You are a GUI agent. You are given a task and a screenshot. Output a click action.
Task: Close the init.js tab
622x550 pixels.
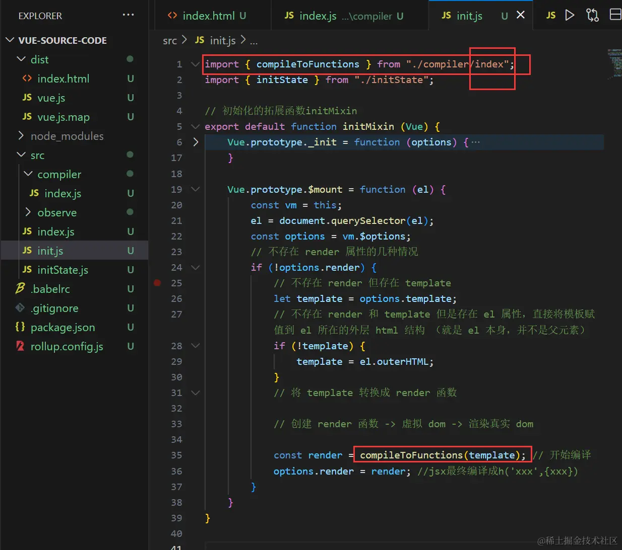click(521, 15)
